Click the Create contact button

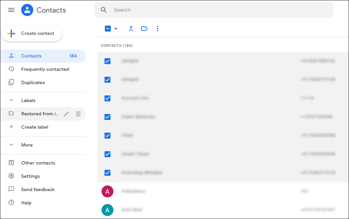click(x=32, y=33)
